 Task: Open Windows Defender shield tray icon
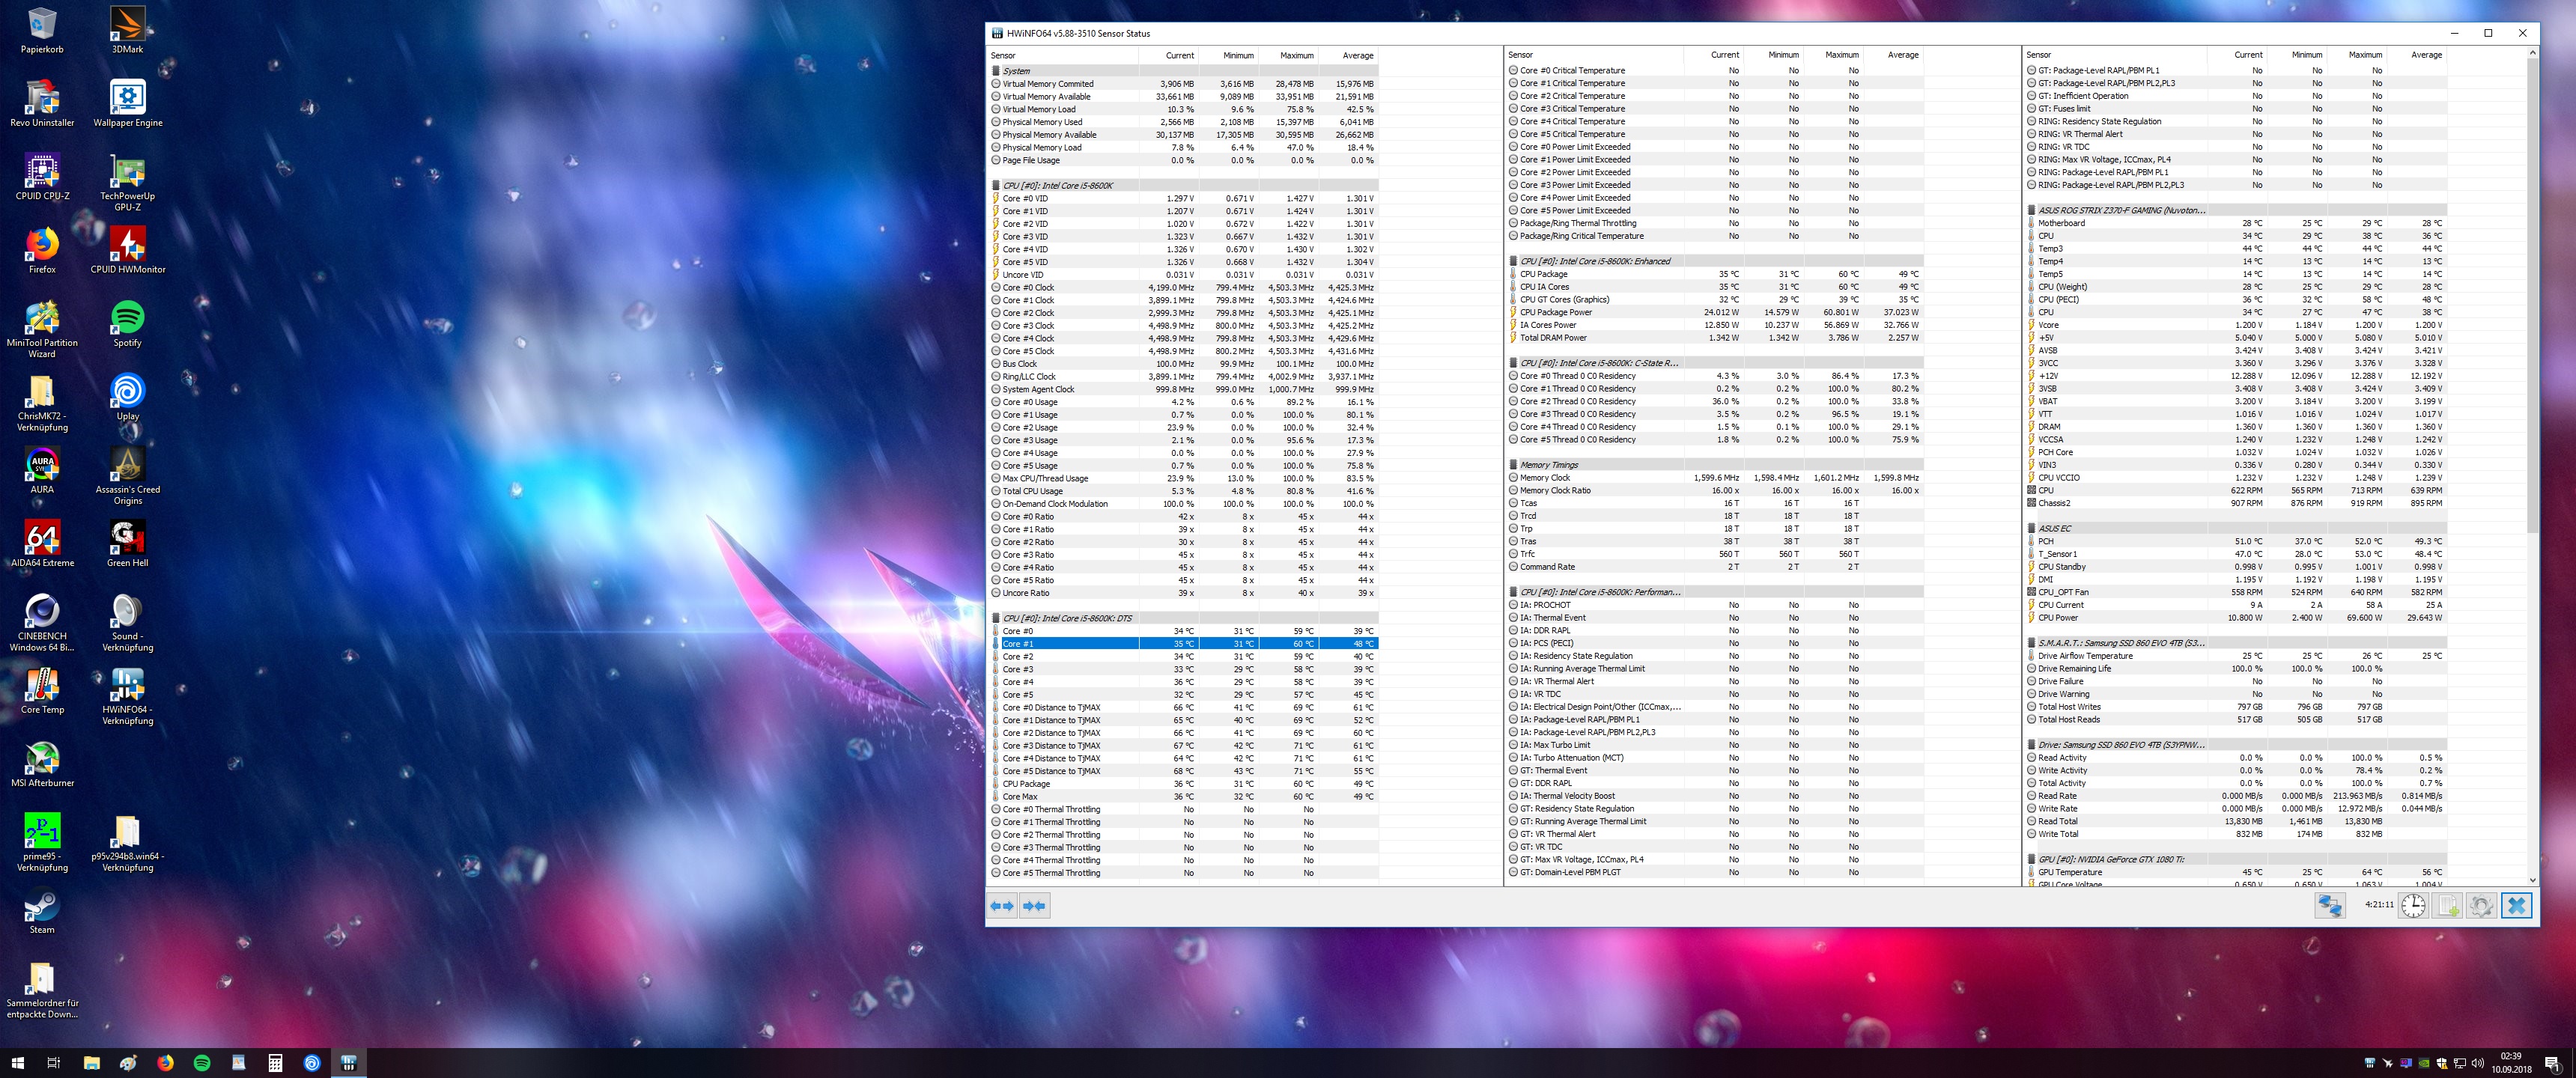click(x=2442, y=1063)
